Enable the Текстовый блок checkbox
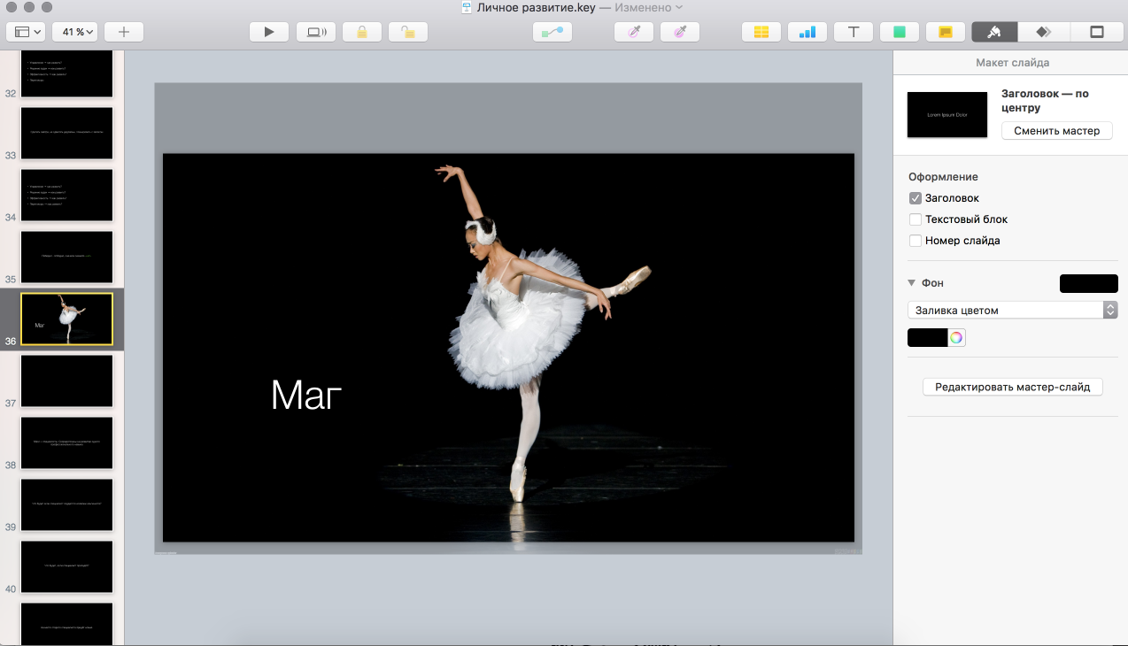 (916, 219)
